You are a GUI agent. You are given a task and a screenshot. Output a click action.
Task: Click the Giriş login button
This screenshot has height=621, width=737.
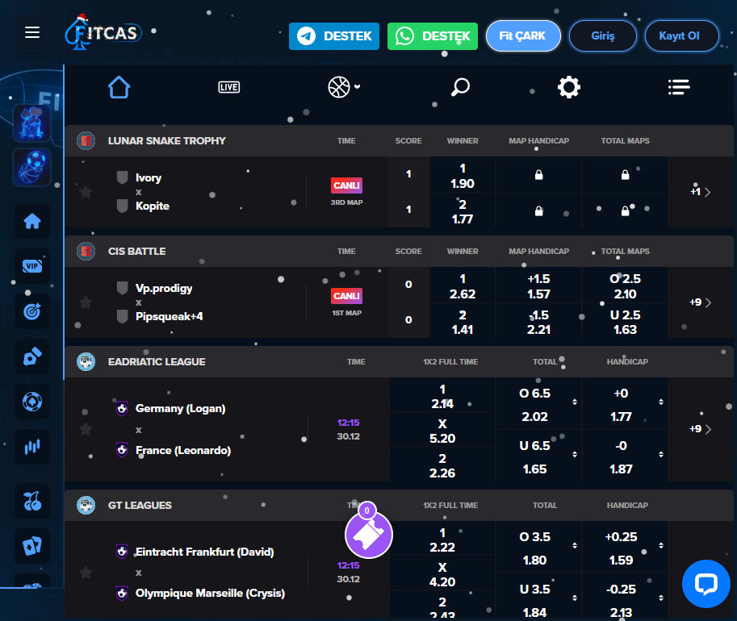coord(602,35)
